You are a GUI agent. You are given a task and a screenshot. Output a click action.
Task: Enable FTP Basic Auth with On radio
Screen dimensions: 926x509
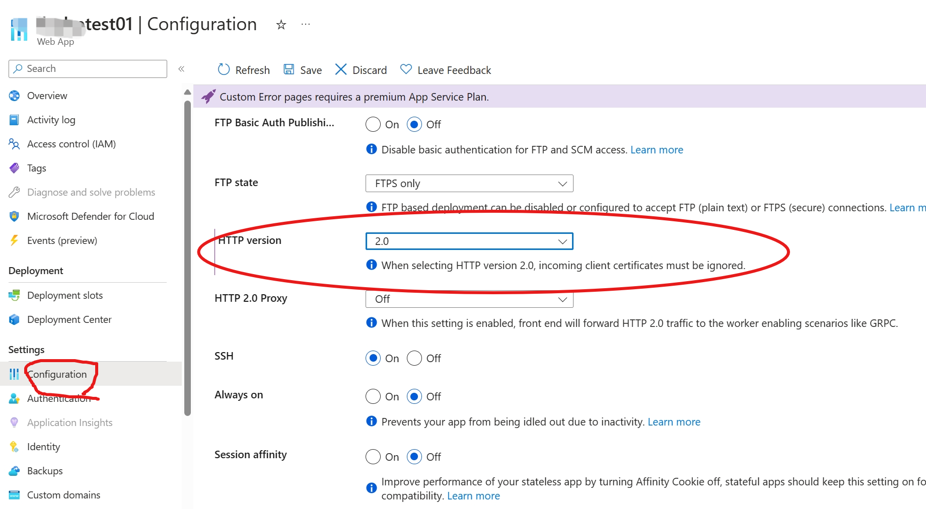pyautogui.click(x=373, y=124)
